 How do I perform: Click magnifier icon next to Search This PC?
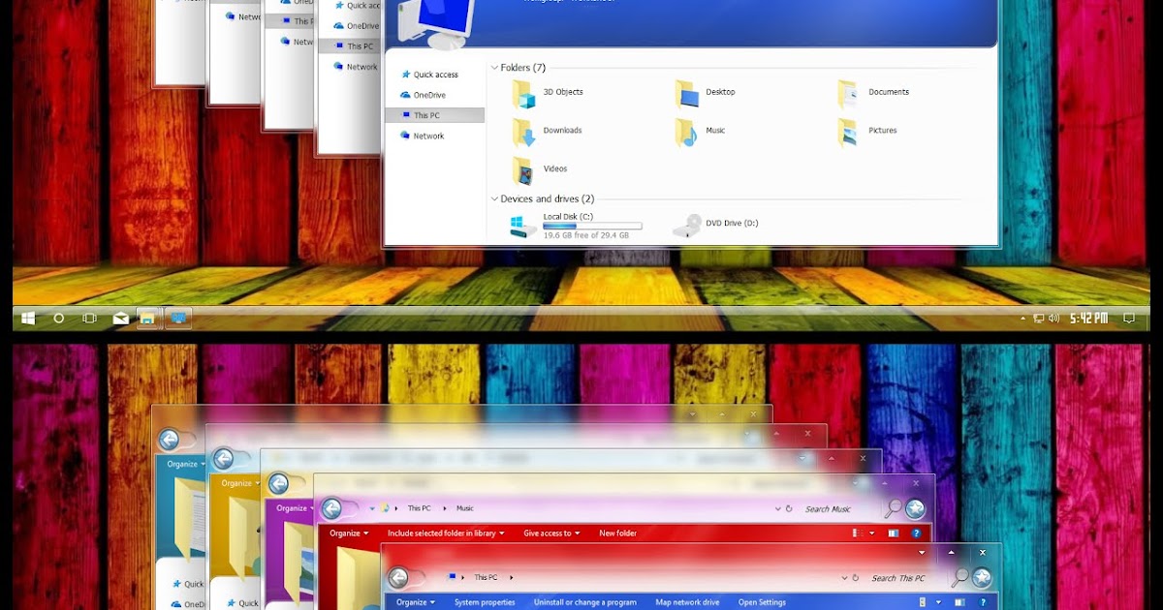click(959, 577)
